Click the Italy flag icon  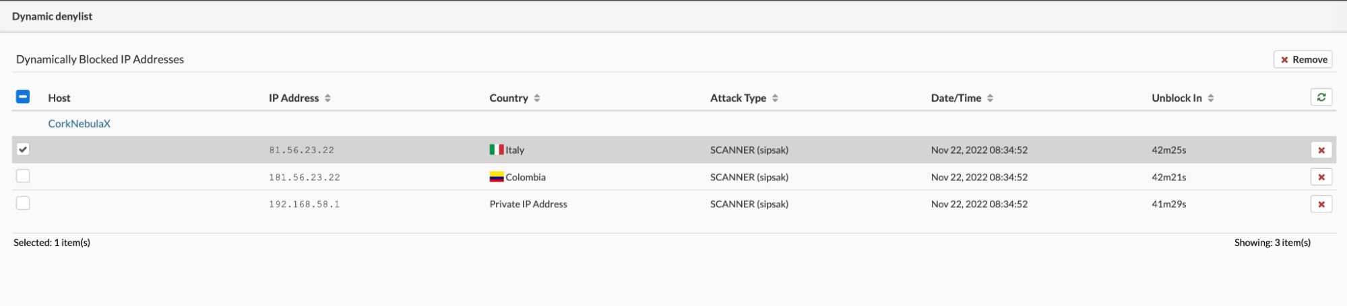click(x=497, y=150)
